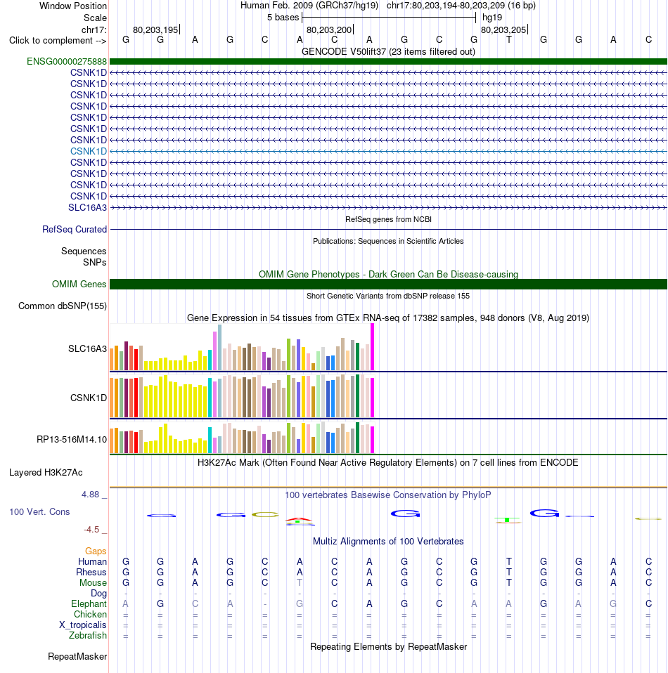Viewport: 668px width, 673px height.
Task: Click the dbSNP release 155 track title
Action: [388, 296]
